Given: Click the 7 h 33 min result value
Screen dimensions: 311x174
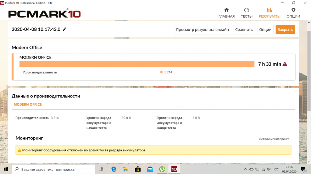Looking at the screenshot, I should point(270,64).
